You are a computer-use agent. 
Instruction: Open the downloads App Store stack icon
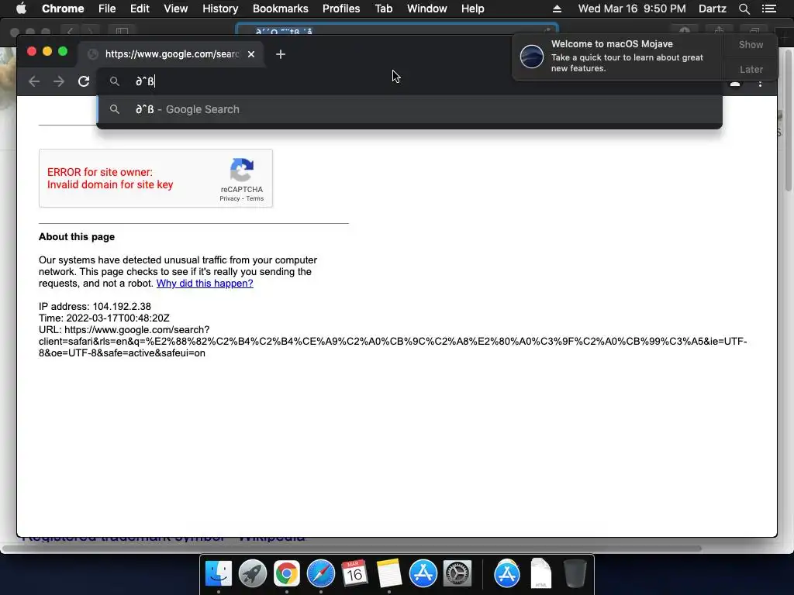507,573
